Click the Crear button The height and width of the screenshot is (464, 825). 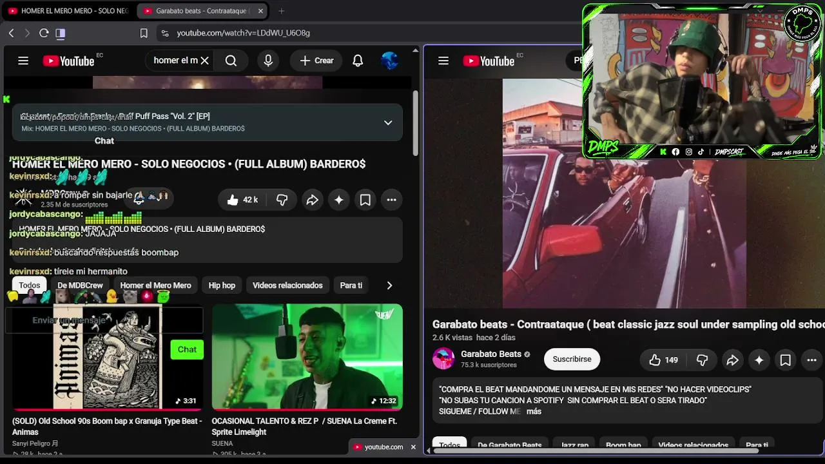coord(316,61)
